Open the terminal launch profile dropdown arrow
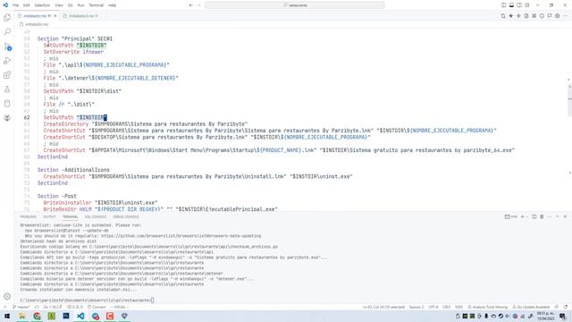This screenshot has width=572, height=322. pyautogui.click(x=527, y=216)
